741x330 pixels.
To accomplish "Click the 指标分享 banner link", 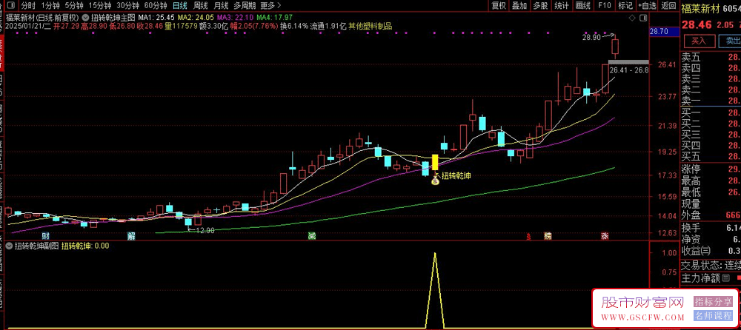I will pos(713,302).
